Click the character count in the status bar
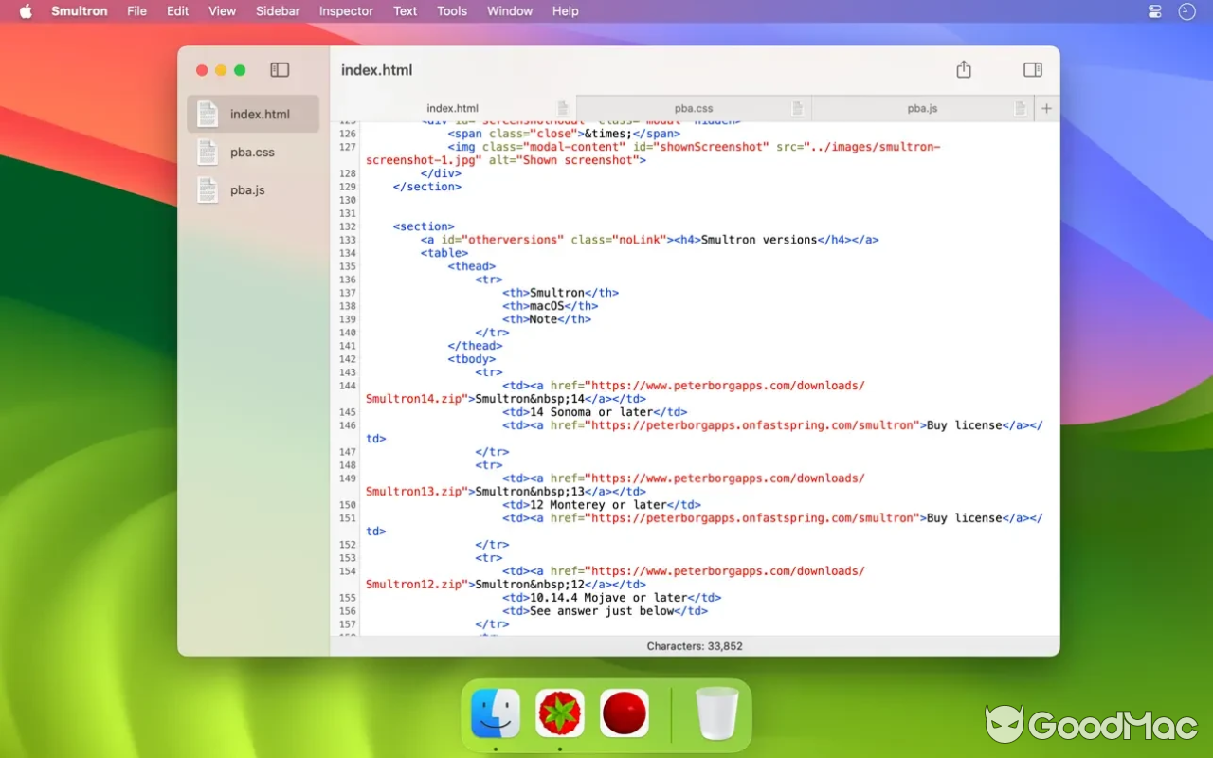Screen dimensions: 1213x758 coord(694,645)
